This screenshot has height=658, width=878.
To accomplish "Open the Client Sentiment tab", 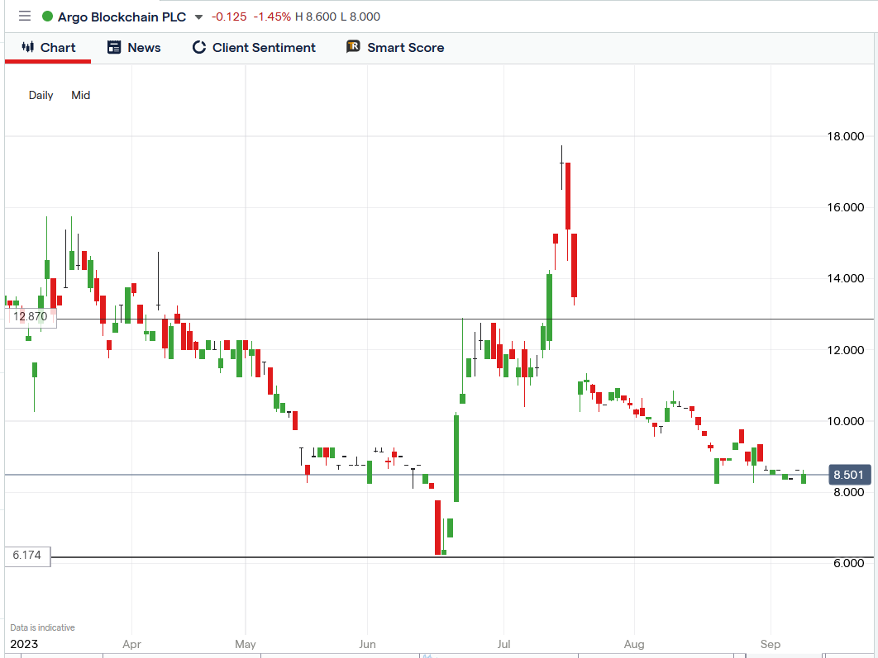I will tap(254, 48).
